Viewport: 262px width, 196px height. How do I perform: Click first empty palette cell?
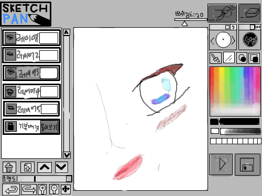[213, 141]
